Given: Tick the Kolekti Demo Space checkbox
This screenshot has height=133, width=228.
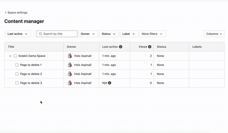Looking at the screenshot, I should pyautogui.click(x=15, y=56).
